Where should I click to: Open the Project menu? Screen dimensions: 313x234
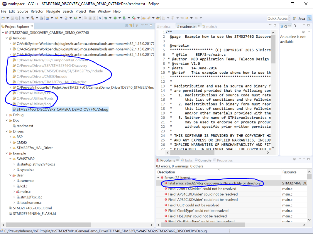81,11
